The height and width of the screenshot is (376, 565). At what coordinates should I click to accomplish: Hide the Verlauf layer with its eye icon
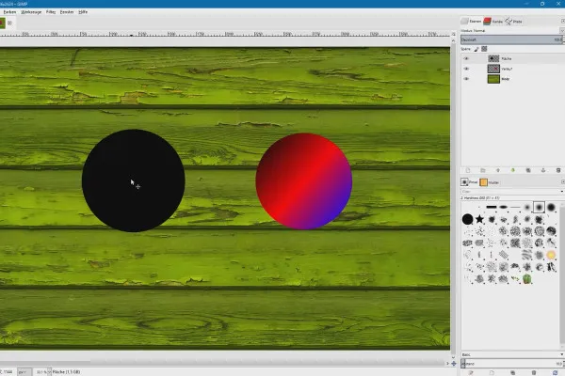coord(466,69)
